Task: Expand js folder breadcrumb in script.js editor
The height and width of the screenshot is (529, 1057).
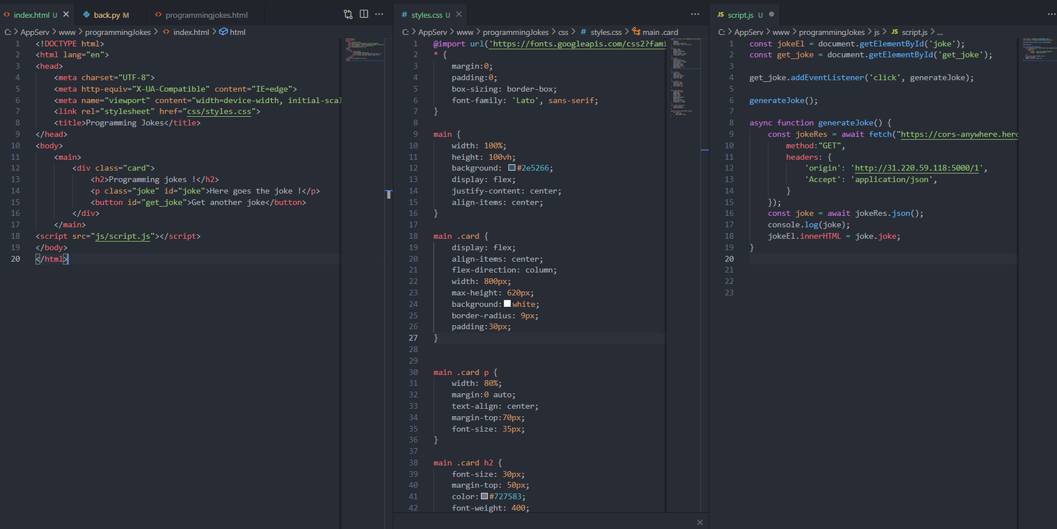Action: tap(877, 32)
